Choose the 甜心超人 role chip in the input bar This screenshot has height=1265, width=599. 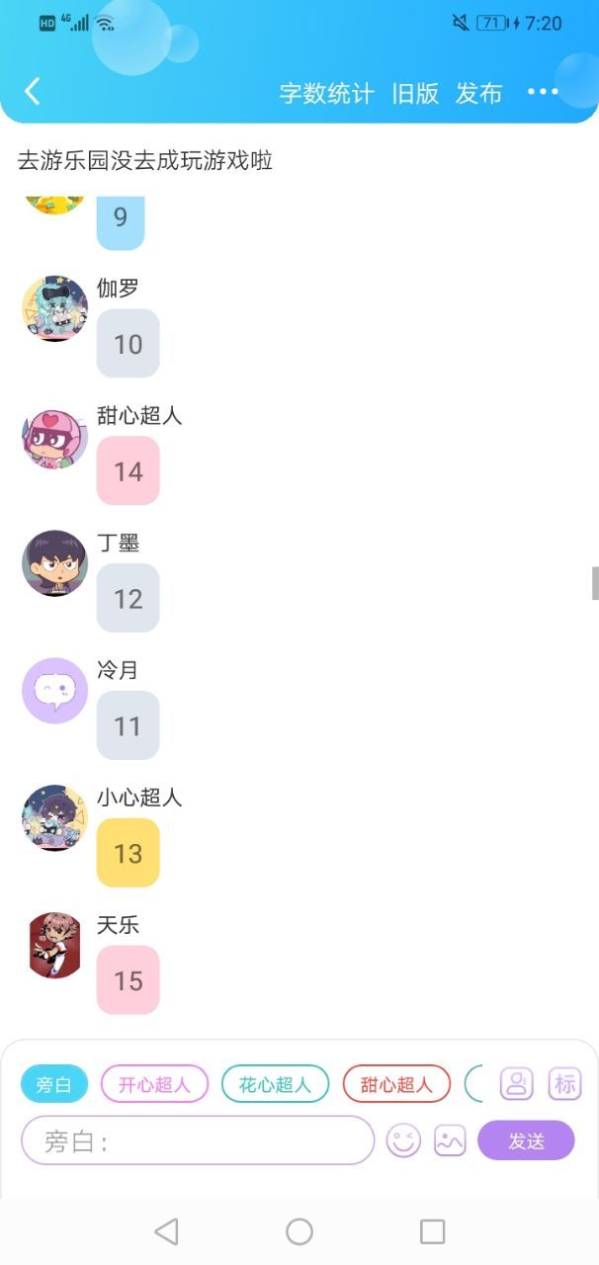396,1084
